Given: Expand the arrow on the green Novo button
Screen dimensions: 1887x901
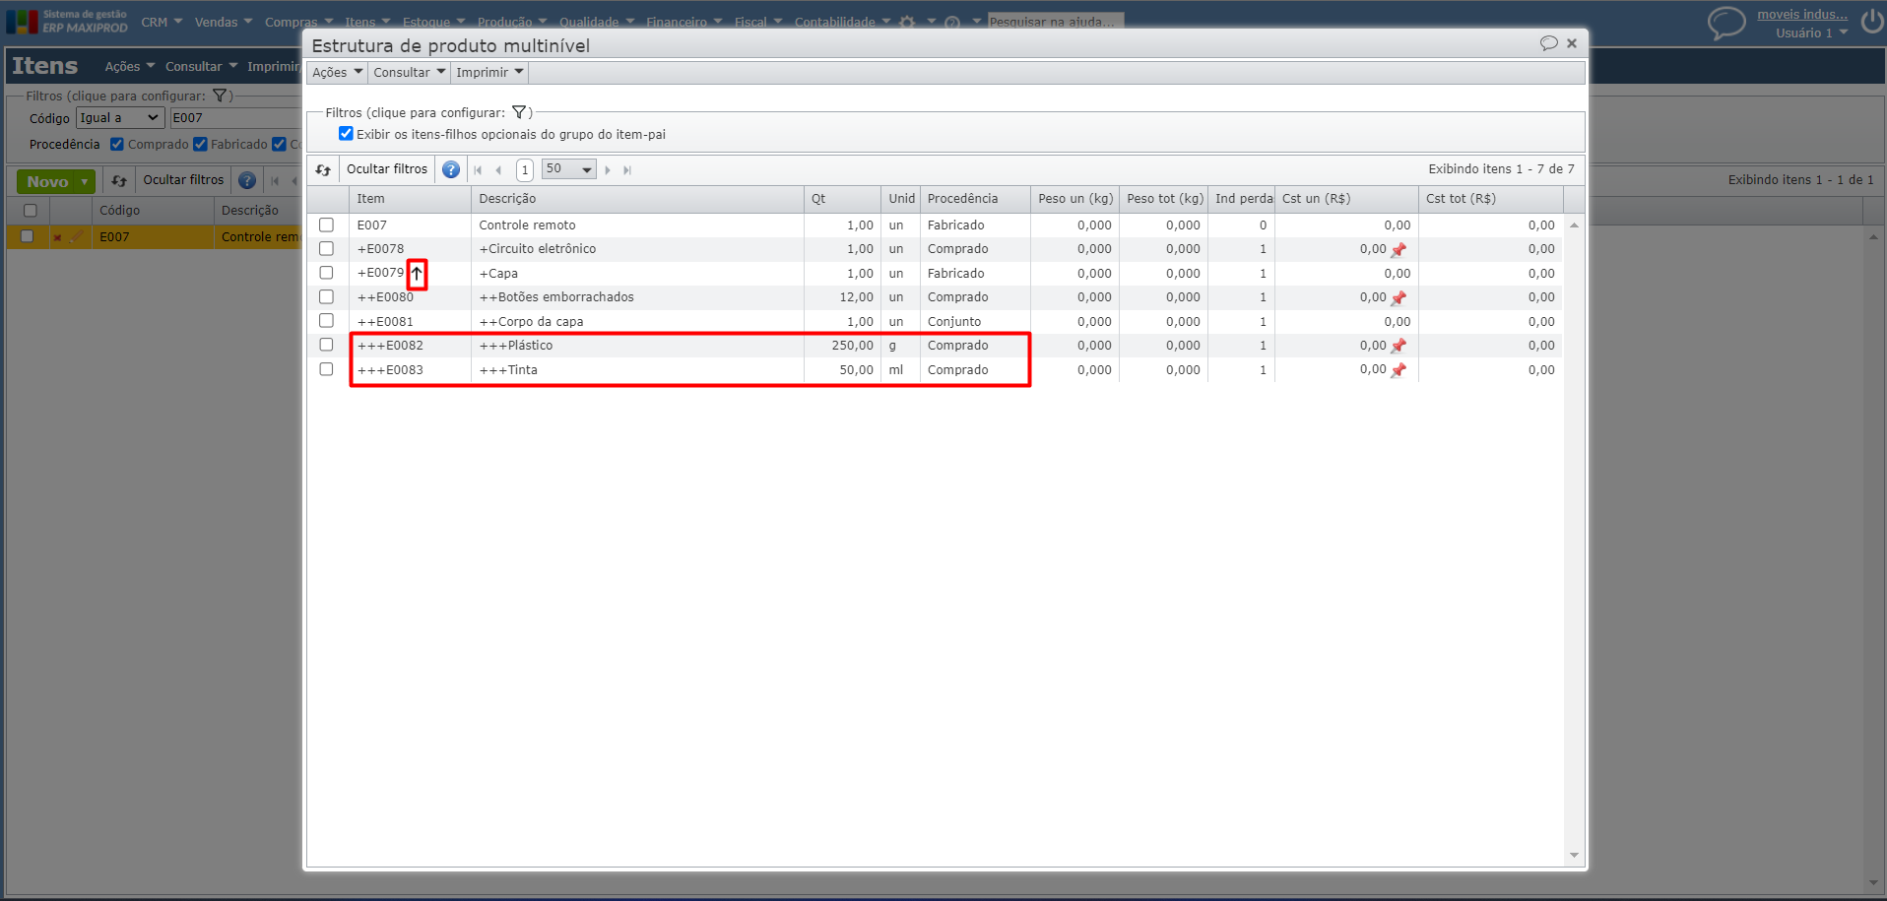Looking at the screenshot, I should click(x=86, y=182).
